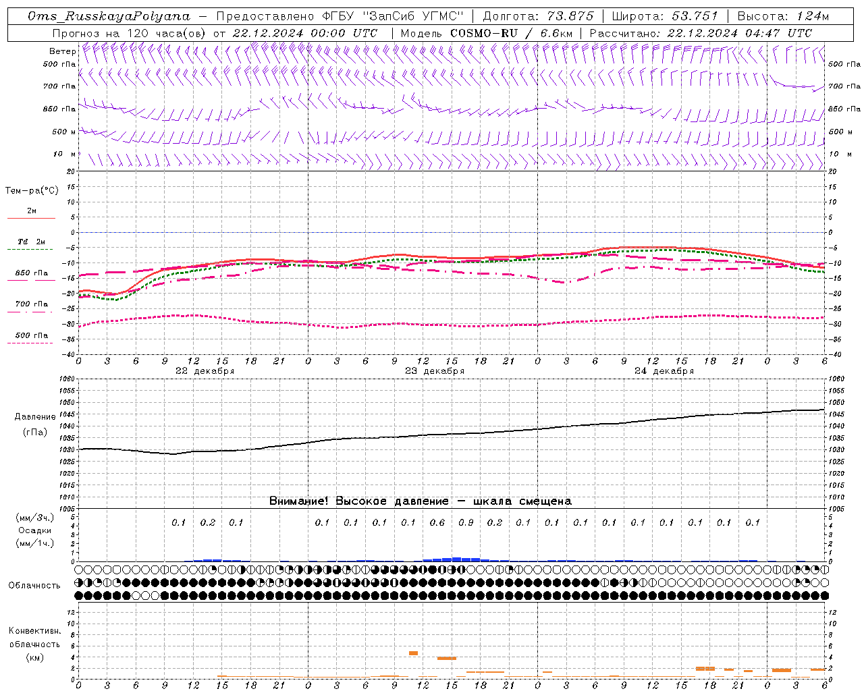This screenshot has height=691, width=864.
Task: Click the Давление pressure panel label
Action: (x=35, y=417)
